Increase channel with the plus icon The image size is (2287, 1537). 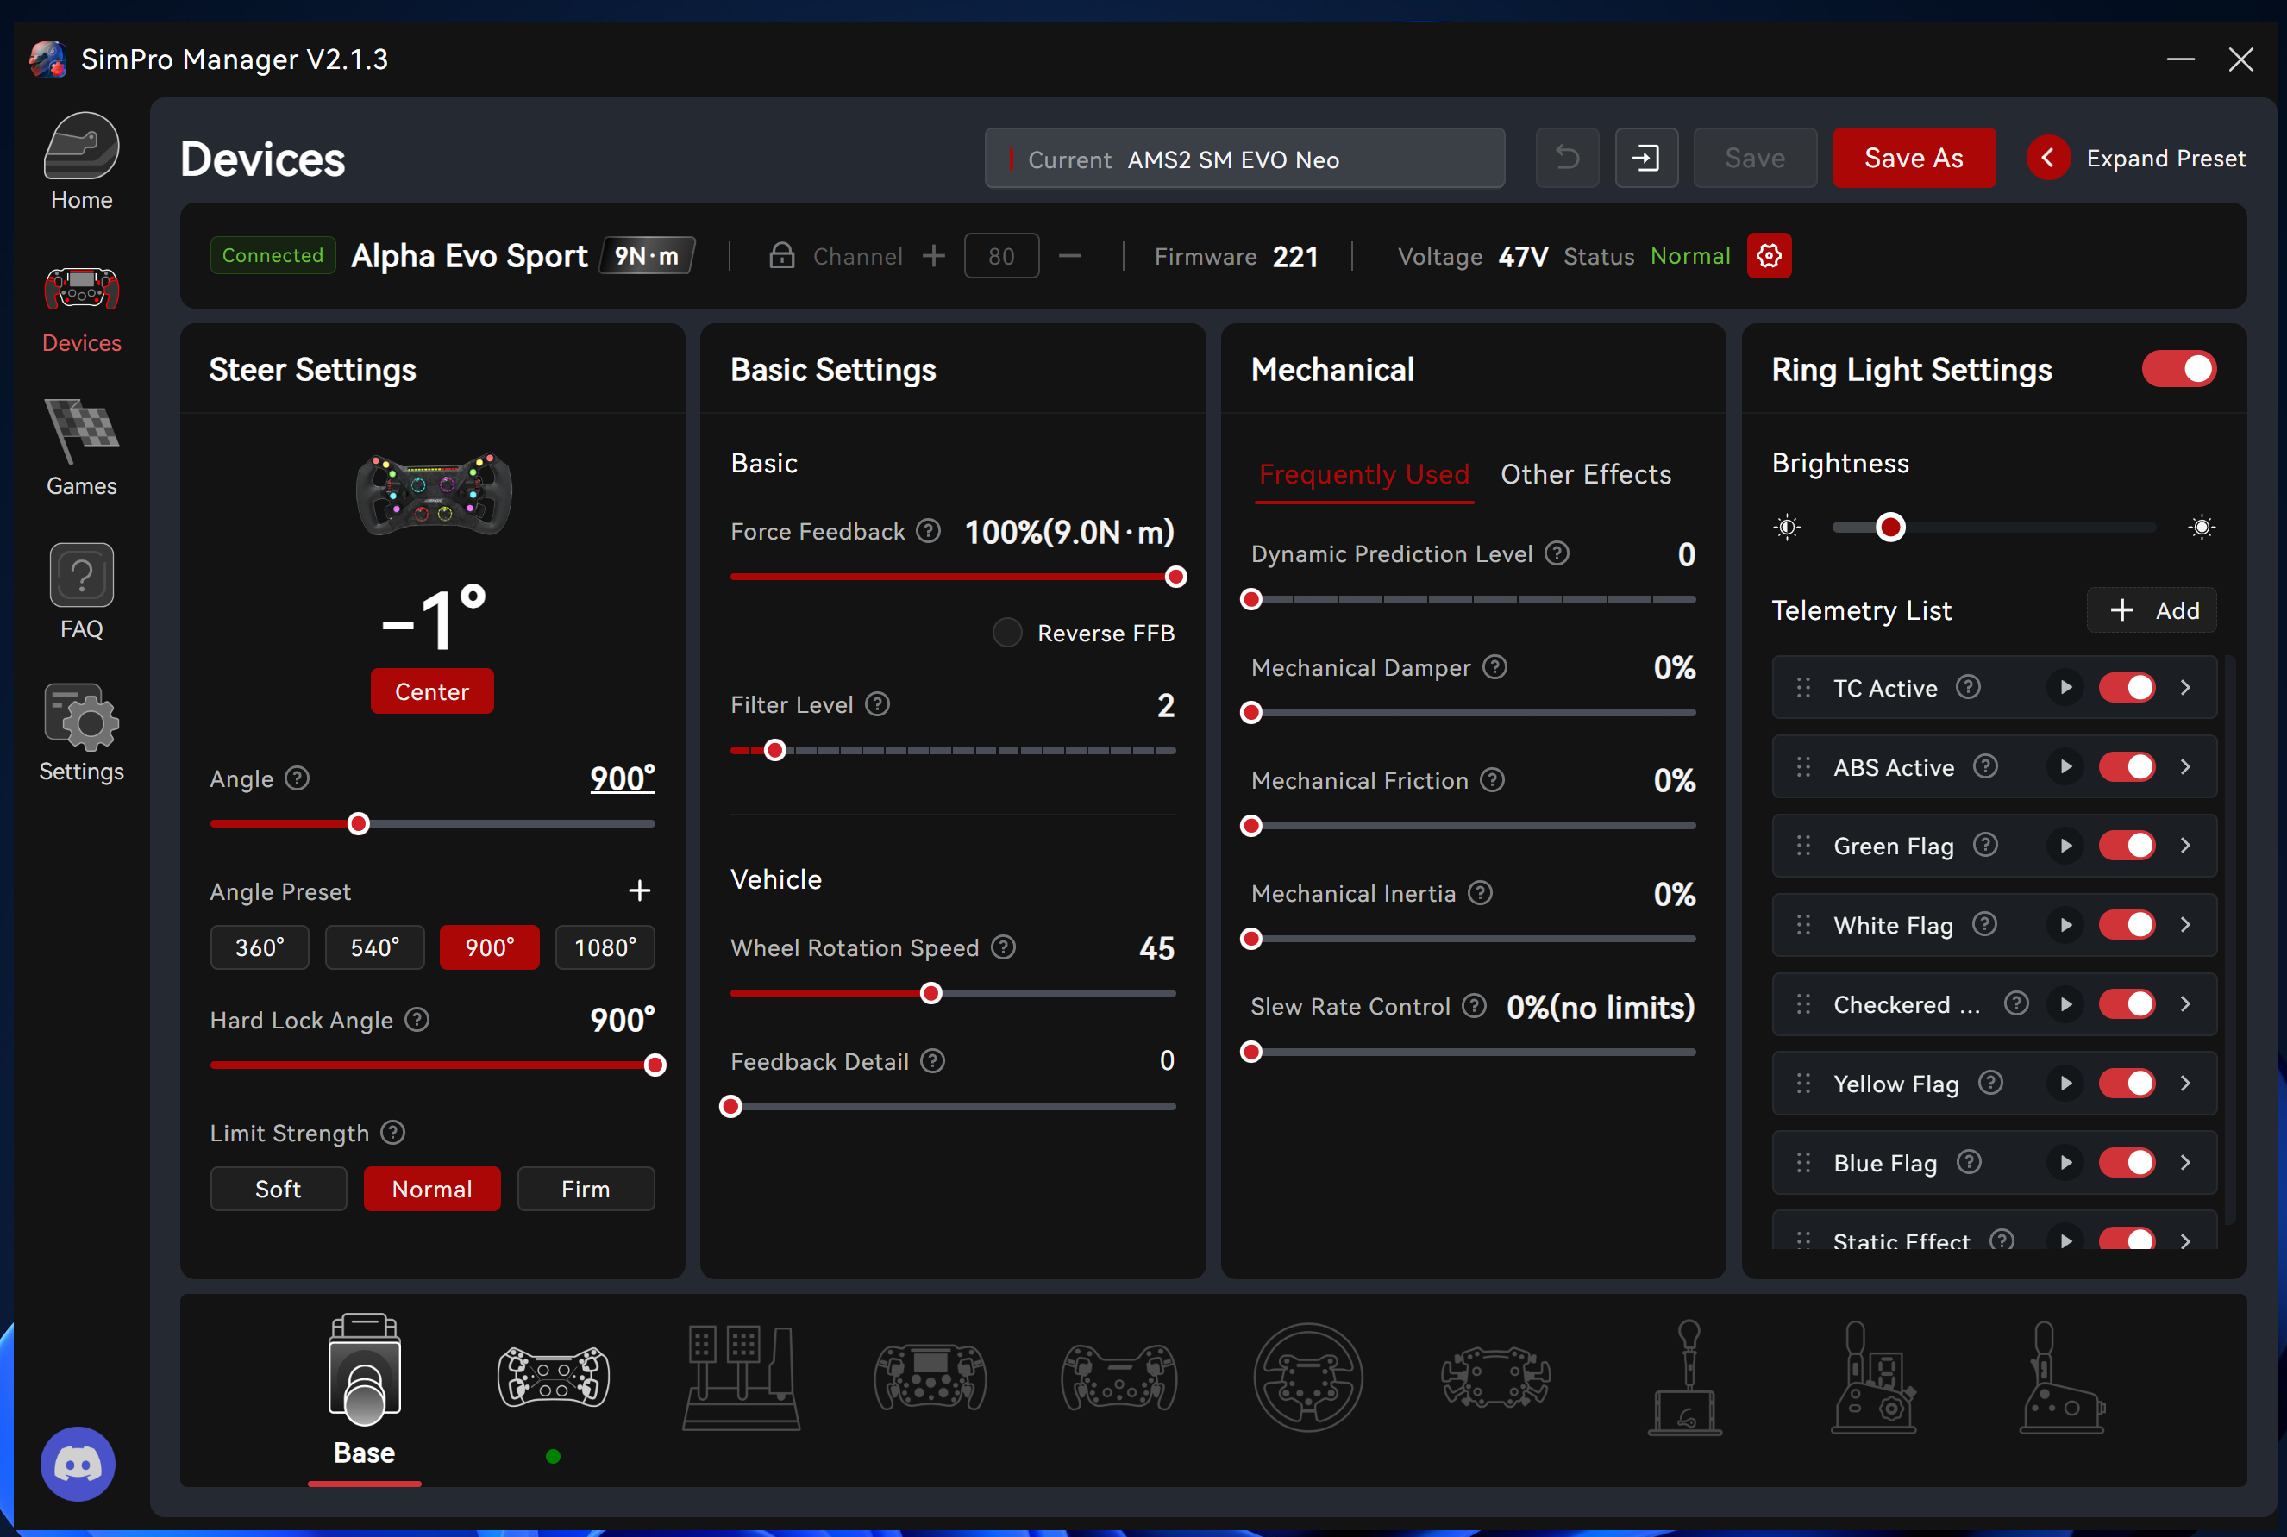(x=934, y=256)
